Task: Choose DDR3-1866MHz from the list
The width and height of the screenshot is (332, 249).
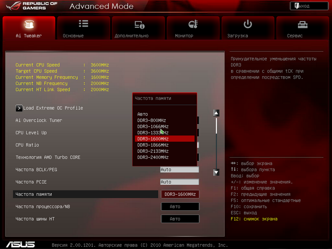Action: 153,145
